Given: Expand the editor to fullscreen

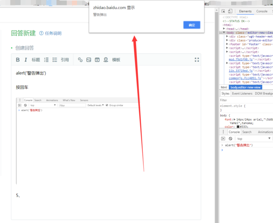Looking at the screenshot, I should point(197,60).
